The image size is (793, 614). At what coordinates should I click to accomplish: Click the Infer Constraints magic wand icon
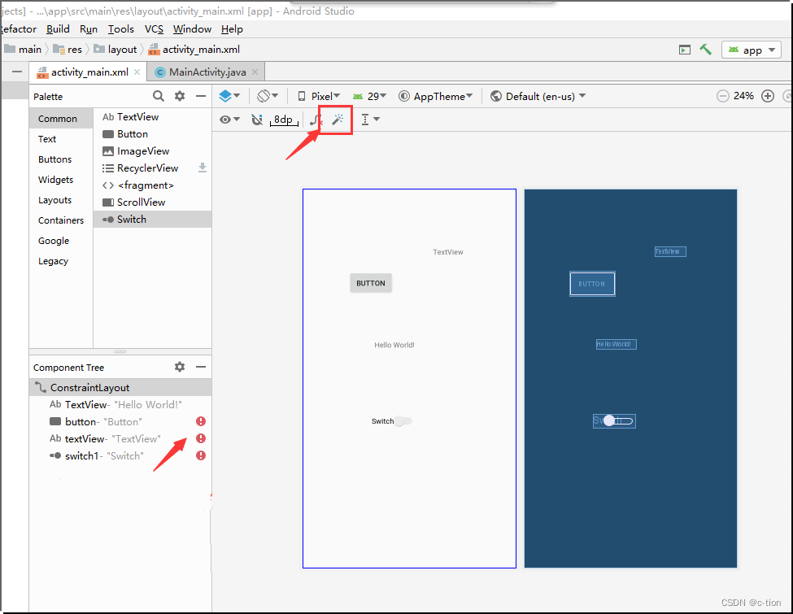[x=338, y=120]
